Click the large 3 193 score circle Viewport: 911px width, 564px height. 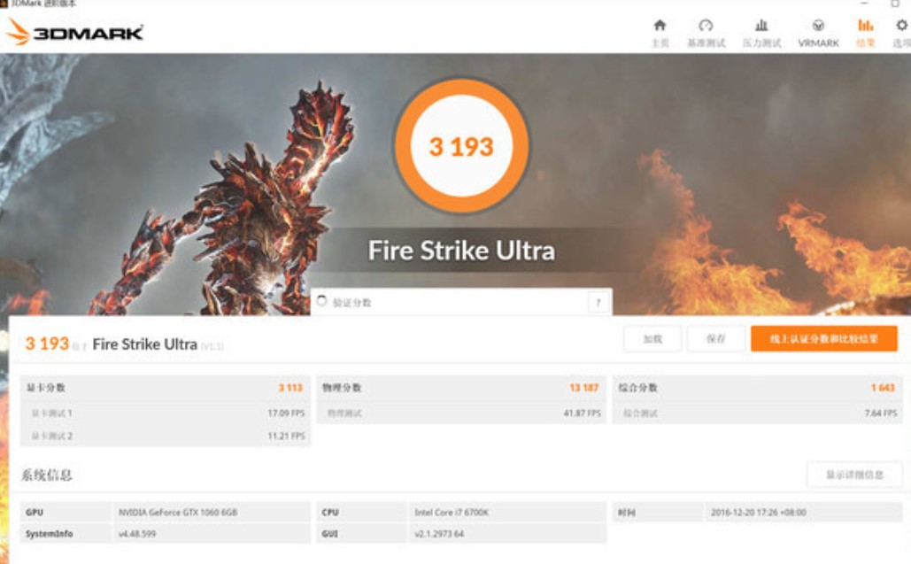click(461, 146)
